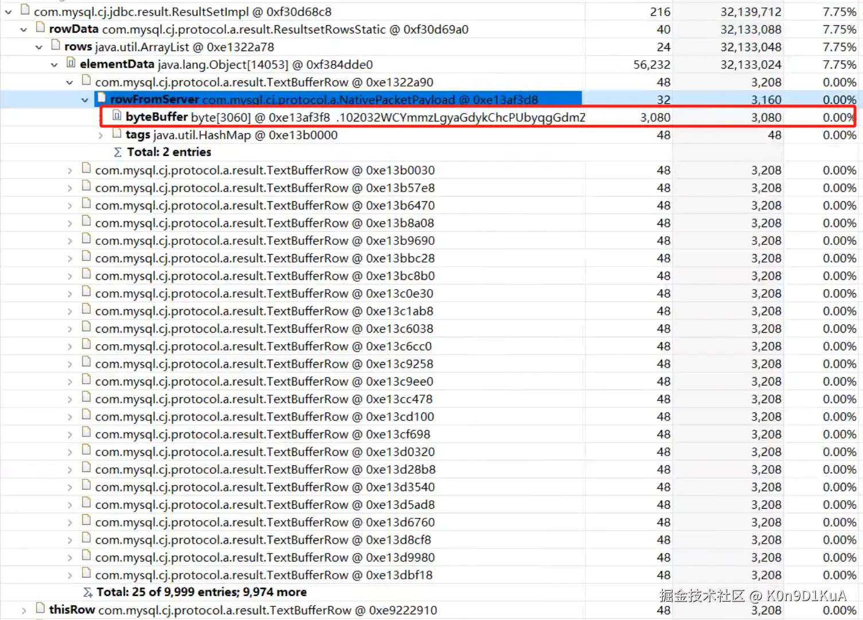Click array icon of elementData row

coord(71,63)
